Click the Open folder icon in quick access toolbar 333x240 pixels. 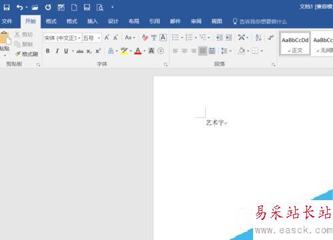(35, 7)
